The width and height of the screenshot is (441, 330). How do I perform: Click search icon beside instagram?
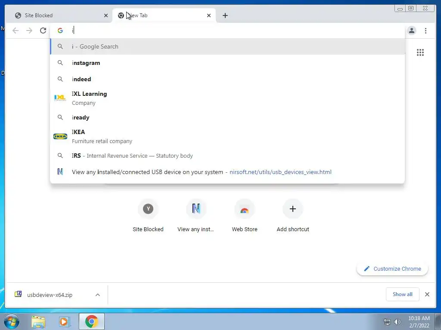[x=60, y=63]
